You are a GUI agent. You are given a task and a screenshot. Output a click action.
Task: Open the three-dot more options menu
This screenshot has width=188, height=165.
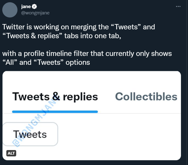[x=178, y=7]
